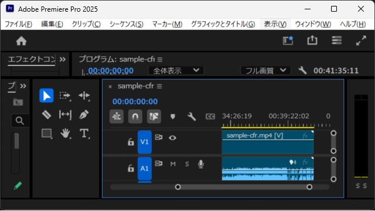Select the Hand tool
375x211 pixels.
tap(65, 133)
